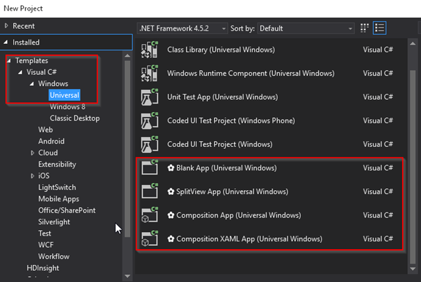
Task: Click the SplitView App template icon
Action: click(x=150, y=191)
